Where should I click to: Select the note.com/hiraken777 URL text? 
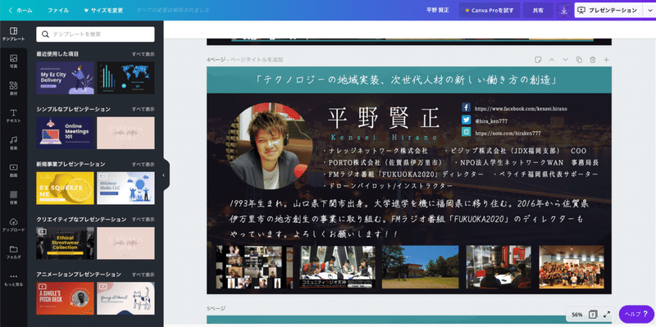pos(508,134)
